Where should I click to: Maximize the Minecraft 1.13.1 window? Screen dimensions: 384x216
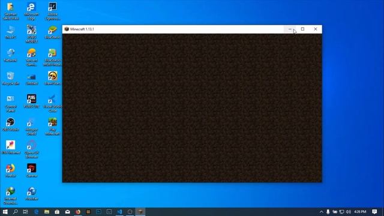pyautogui.click(x=302, y=29)
